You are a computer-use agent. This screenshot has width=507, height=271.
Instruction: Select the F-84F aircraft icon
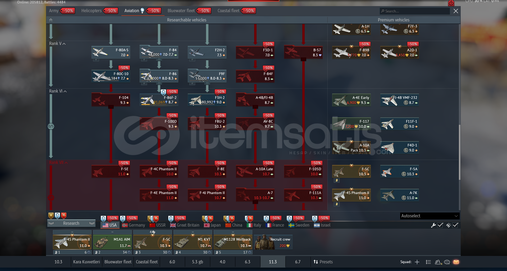click(255, 76)
